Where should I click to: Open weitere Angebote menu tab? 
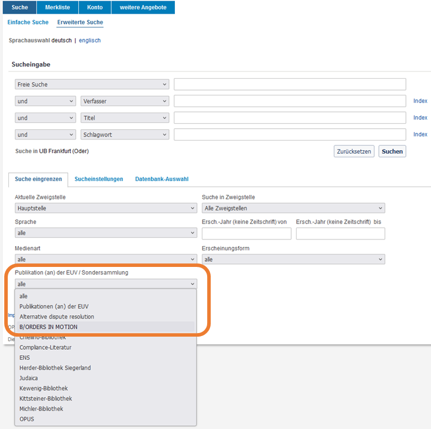[143, 7]
